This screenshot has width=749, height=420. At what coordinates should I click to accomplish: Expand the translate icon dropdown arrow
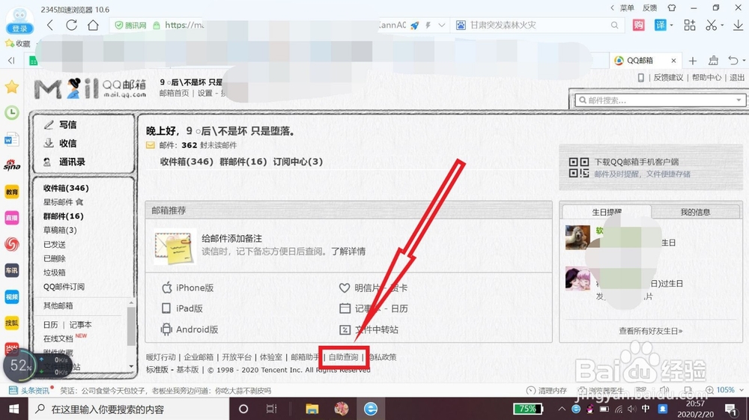pos(671,25)
